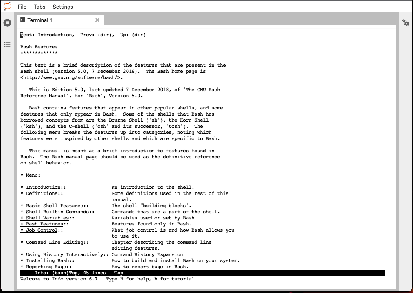The image size is (413, 293).
Task: Click the '* Menu:' heading line
Action: tap(30, 175)
